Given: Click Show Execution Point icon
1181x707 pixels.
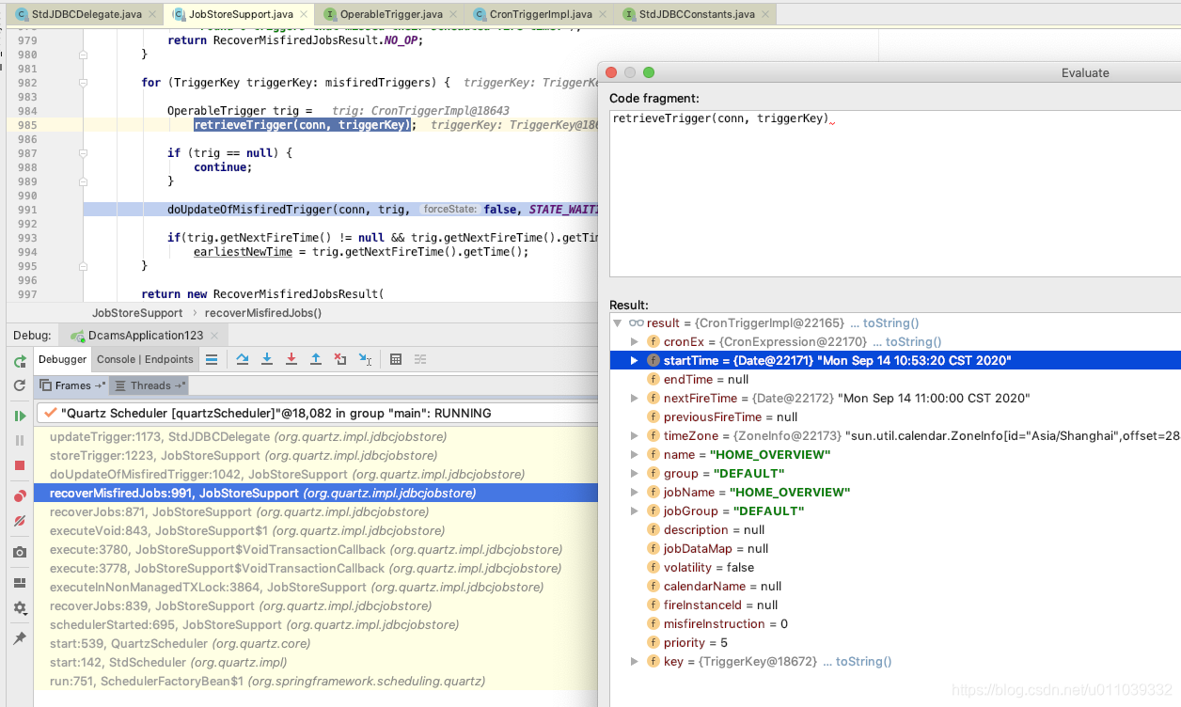Looking at the screenshot, I should (212, 359).
